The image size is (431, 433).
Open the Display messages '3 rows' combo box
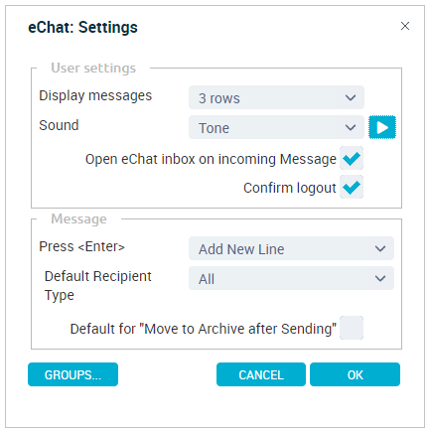(x=276, y=97)
